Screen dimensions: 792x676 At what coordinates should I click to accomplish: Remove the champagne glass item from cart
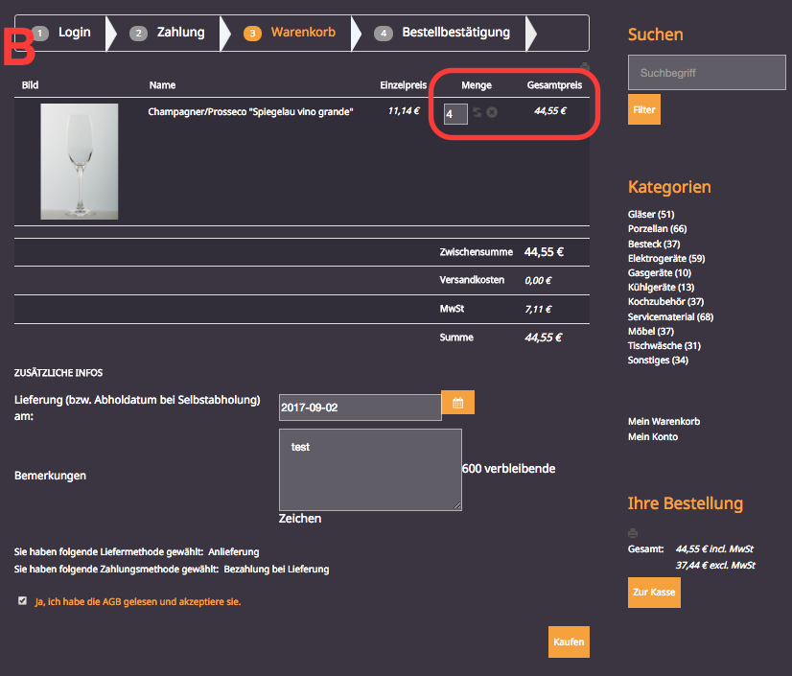(x=492, y=112)
